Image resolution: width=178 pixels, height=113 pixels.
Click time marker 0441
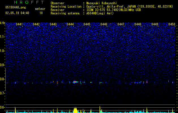[19, 24]
